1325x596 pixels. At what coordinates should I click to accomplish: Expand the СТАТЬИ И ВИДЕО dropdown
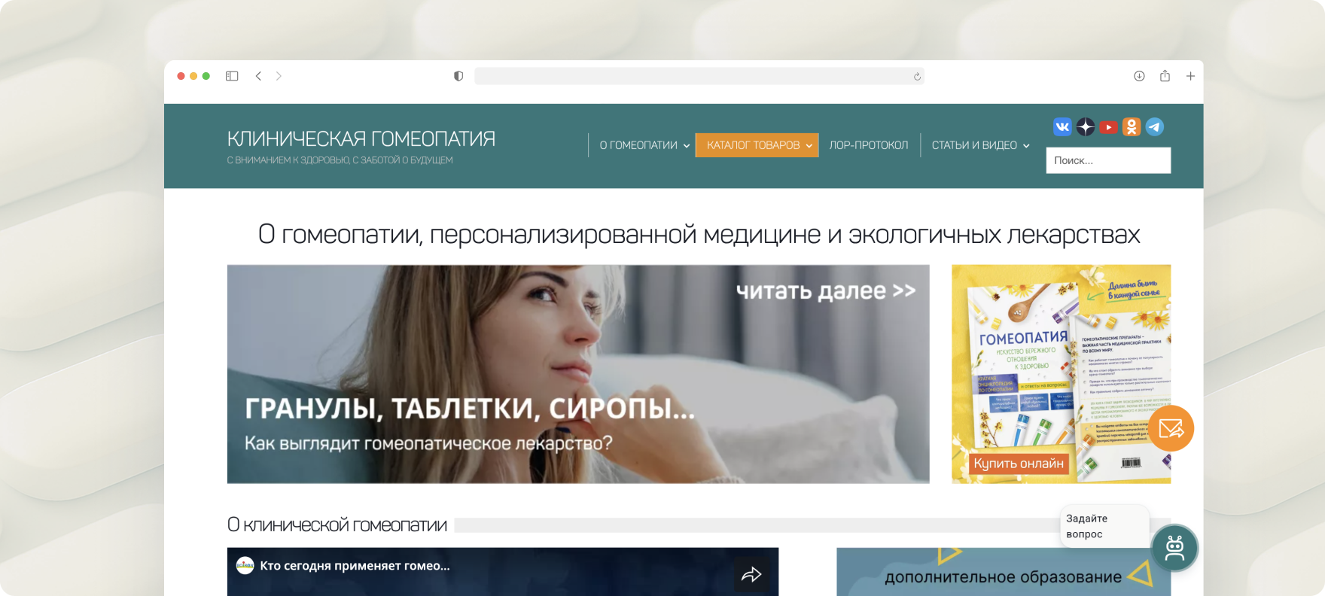979,145
